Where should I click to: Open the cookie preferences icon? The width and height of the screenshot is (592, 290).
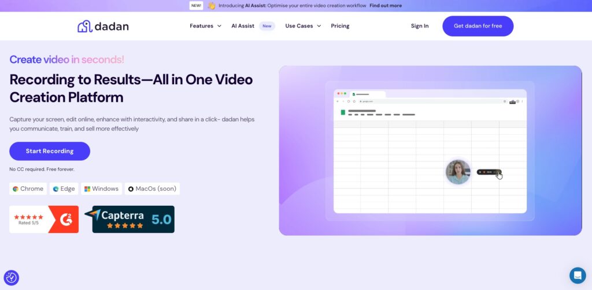(x=11, y=277)
